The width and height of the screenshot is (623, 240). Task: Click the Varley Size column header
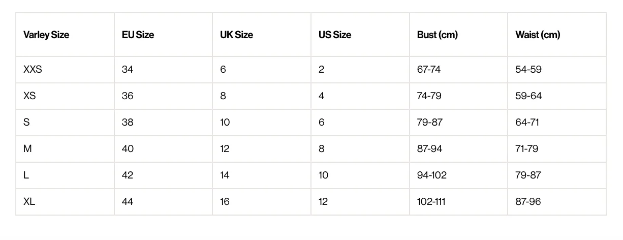pyautogui.click(x=65, y=35)
